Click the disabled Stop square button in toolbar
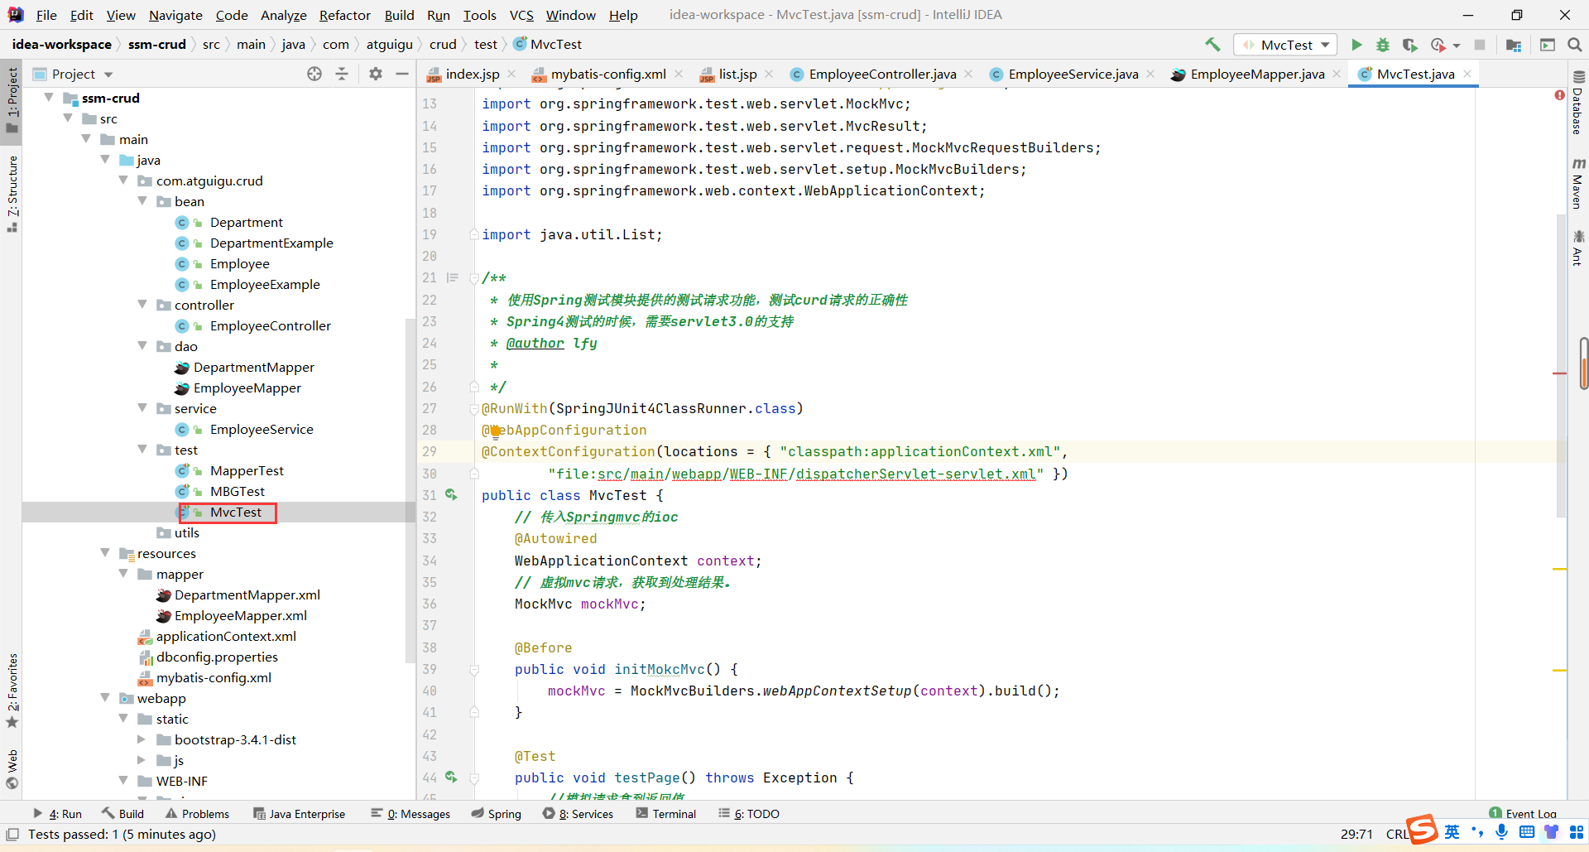Viewport: 1589px width, 852px height. [1480, 45]
